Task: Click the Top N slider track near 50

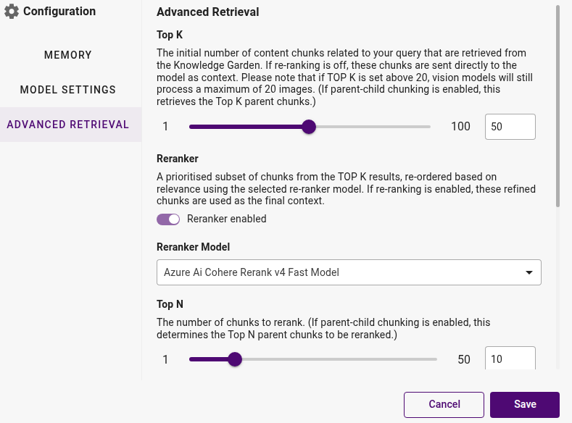Action: click(x=431, y=359)
